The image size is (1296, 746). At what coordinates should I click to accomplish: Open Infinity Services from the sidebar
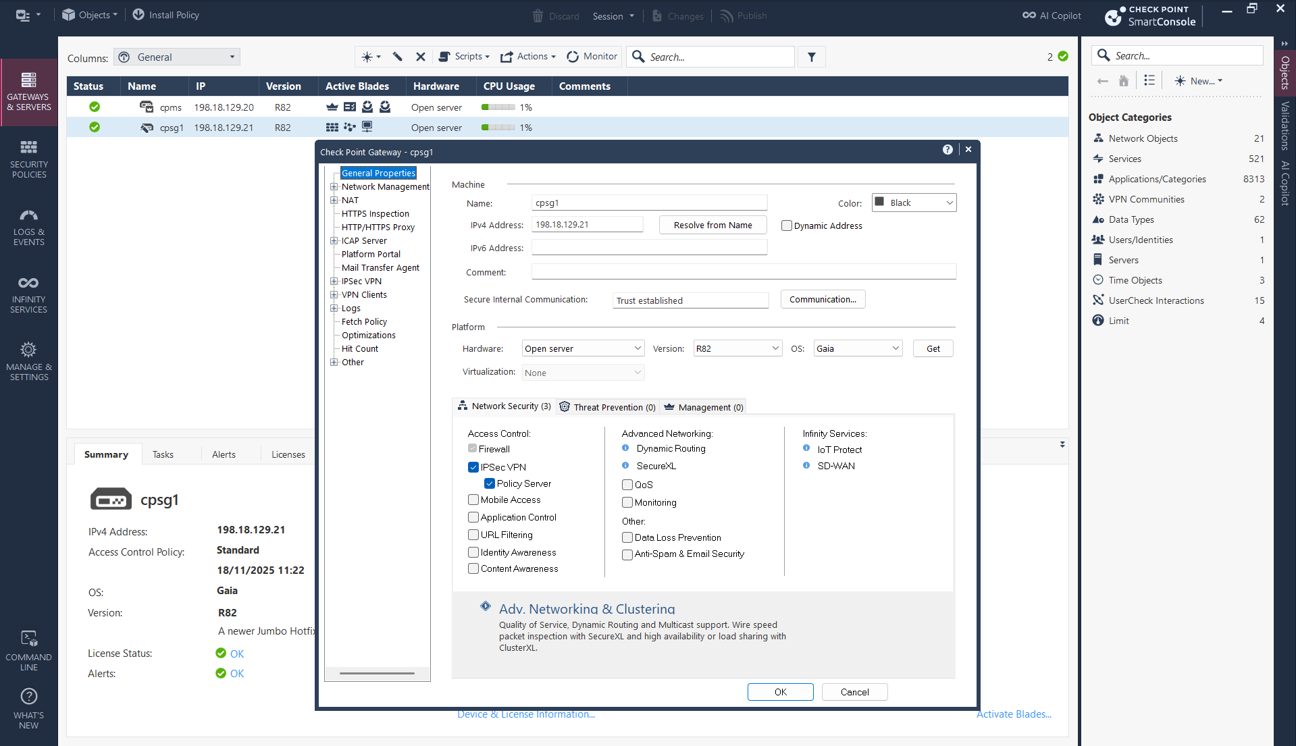click(x=28, y=294)
